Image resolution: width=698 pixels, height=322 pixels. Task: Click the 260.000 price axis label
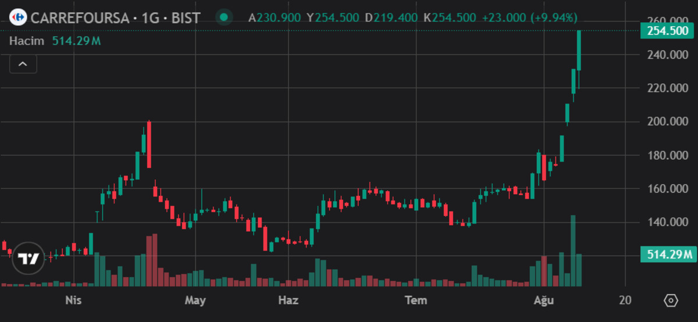coord(667,22)
